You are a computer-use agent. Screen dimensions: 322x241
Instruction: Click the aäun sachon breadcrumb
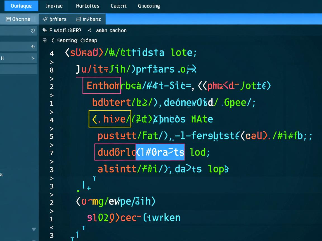[111, 30]
